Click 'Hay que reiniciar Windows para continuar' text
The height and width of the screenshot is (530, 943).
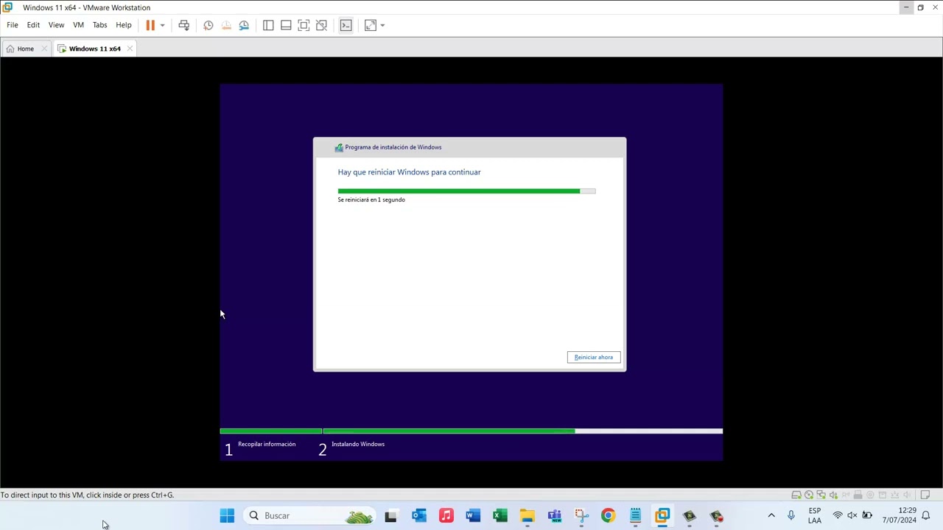(409, 172)
